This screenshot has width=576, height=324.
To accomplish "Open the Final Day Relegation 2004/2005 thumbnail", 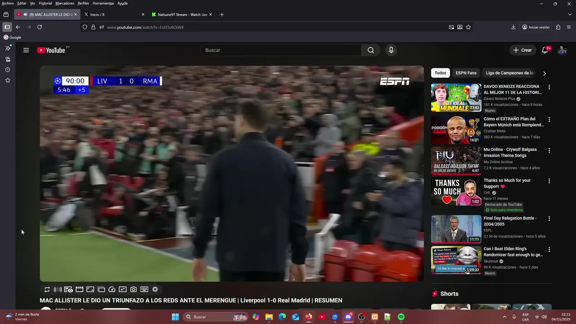I will point(456,229).
